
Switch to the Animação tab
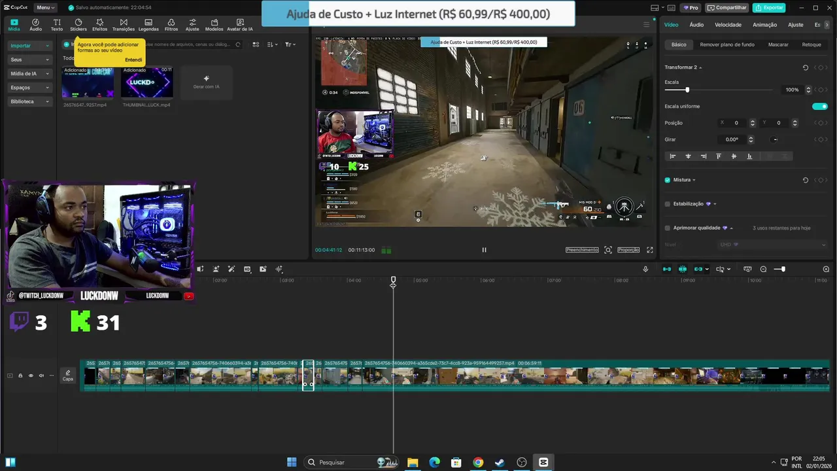click(x=764, y=25)
